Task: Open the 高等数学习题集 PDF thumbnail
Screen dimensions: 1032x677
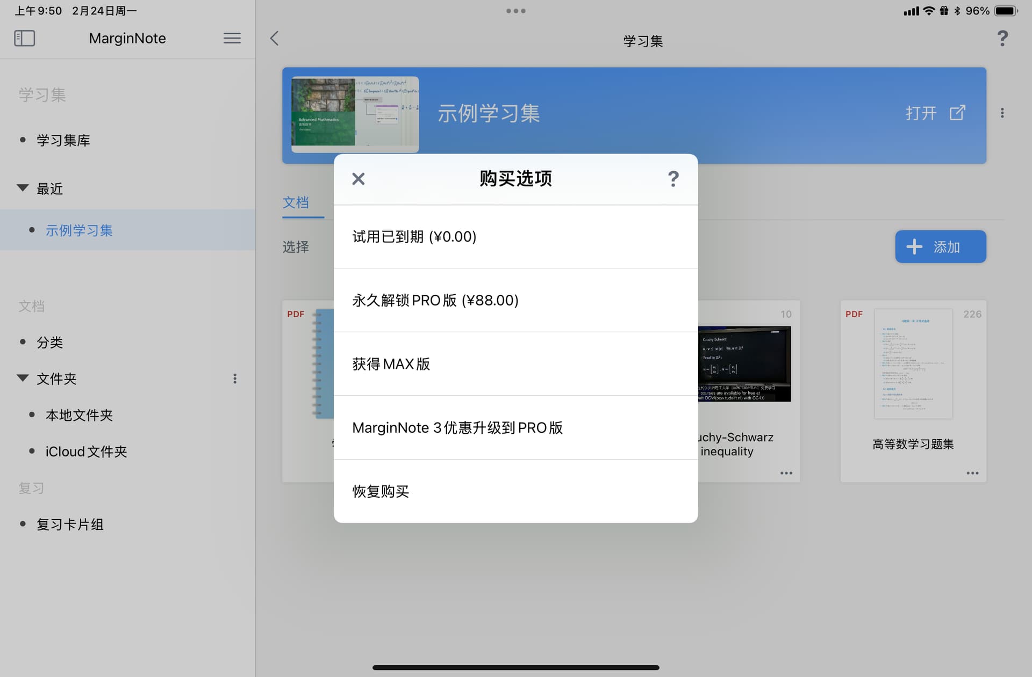Action: [x=913, y=364]
